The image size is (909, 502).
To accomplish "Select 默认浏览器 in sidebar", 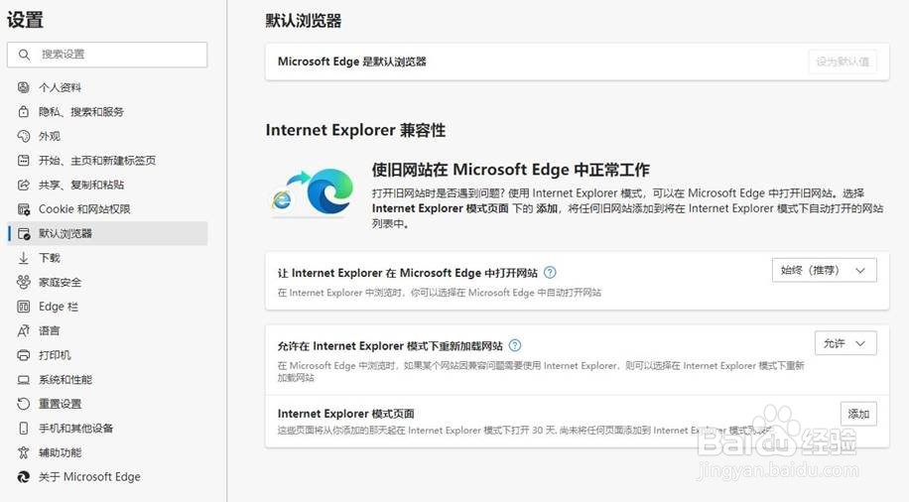I will tap(107, 233).
